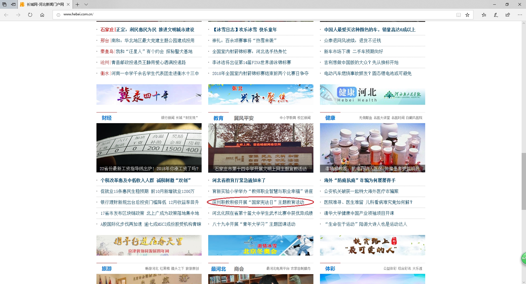This screenshot has width=526, height=284.
Task: Click the Set tabs aside icon
Action: (x=13, y=4)
